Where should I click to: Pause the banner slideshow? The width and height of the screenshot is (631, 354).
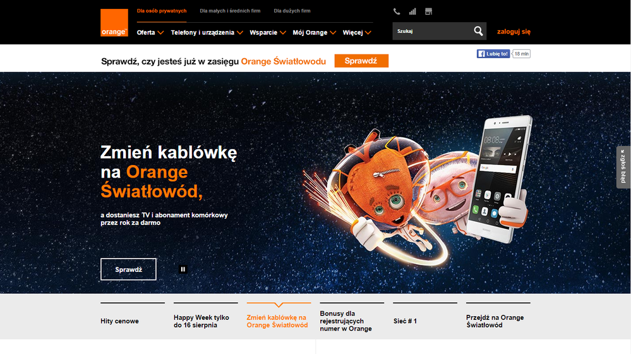[183, 269]
